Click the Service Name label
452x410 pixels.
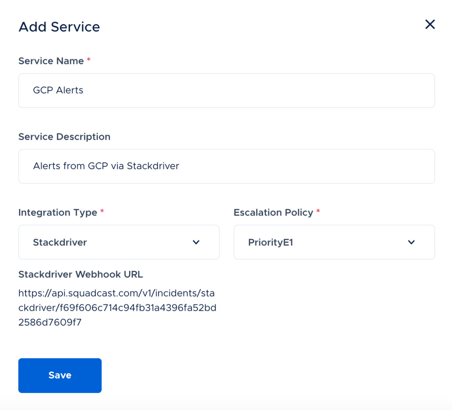pos(51,61)
